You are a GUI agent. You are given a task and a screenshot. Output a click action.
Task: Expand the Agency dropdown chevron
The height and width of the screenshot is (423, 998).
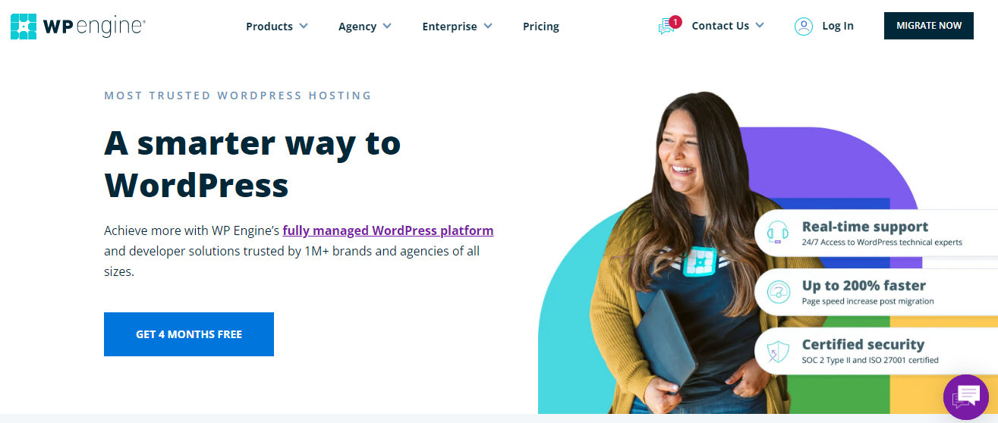(x=387, y=26)
